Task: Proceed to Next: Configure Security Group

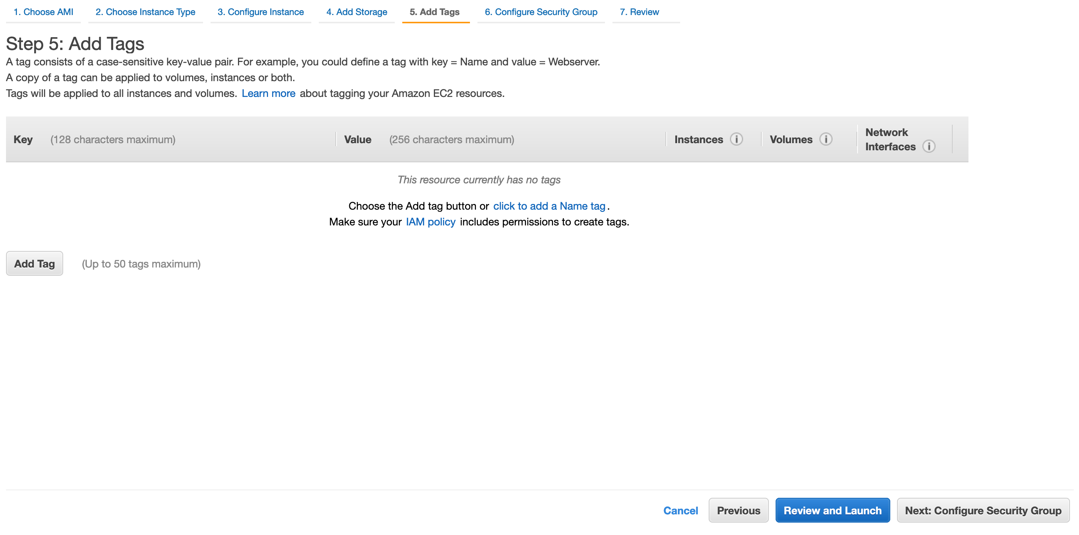Action: pos(983,510)
